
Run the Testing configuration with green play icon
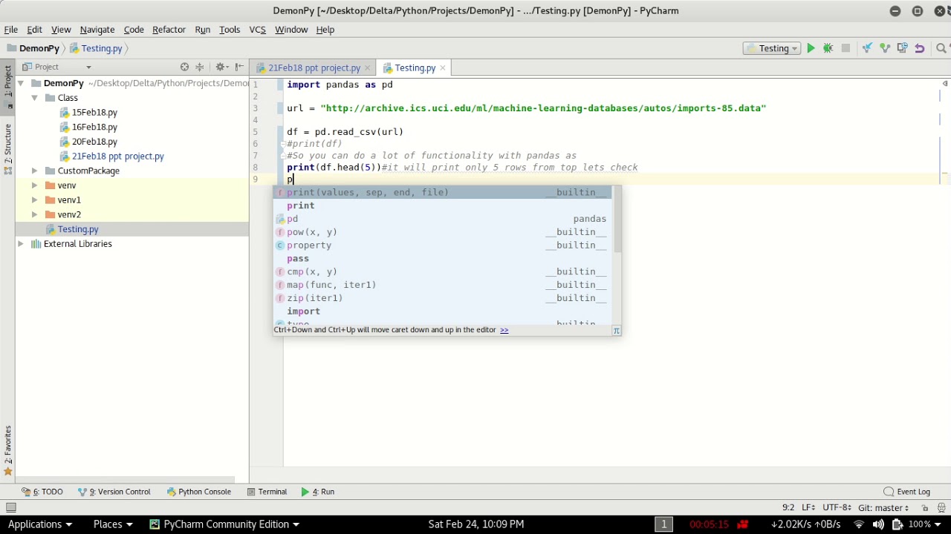coord(811,48)
